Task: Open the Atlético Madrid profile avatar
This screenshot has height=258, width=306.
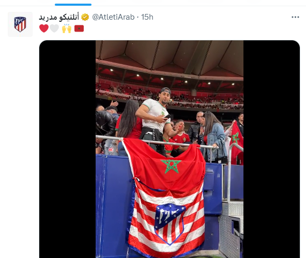Action: [x=20, y=24]
